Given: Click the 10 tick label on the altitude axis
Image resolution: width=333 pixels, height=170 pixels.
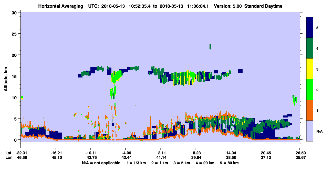Looking at the screenshot, I should (x=15, y=97).
